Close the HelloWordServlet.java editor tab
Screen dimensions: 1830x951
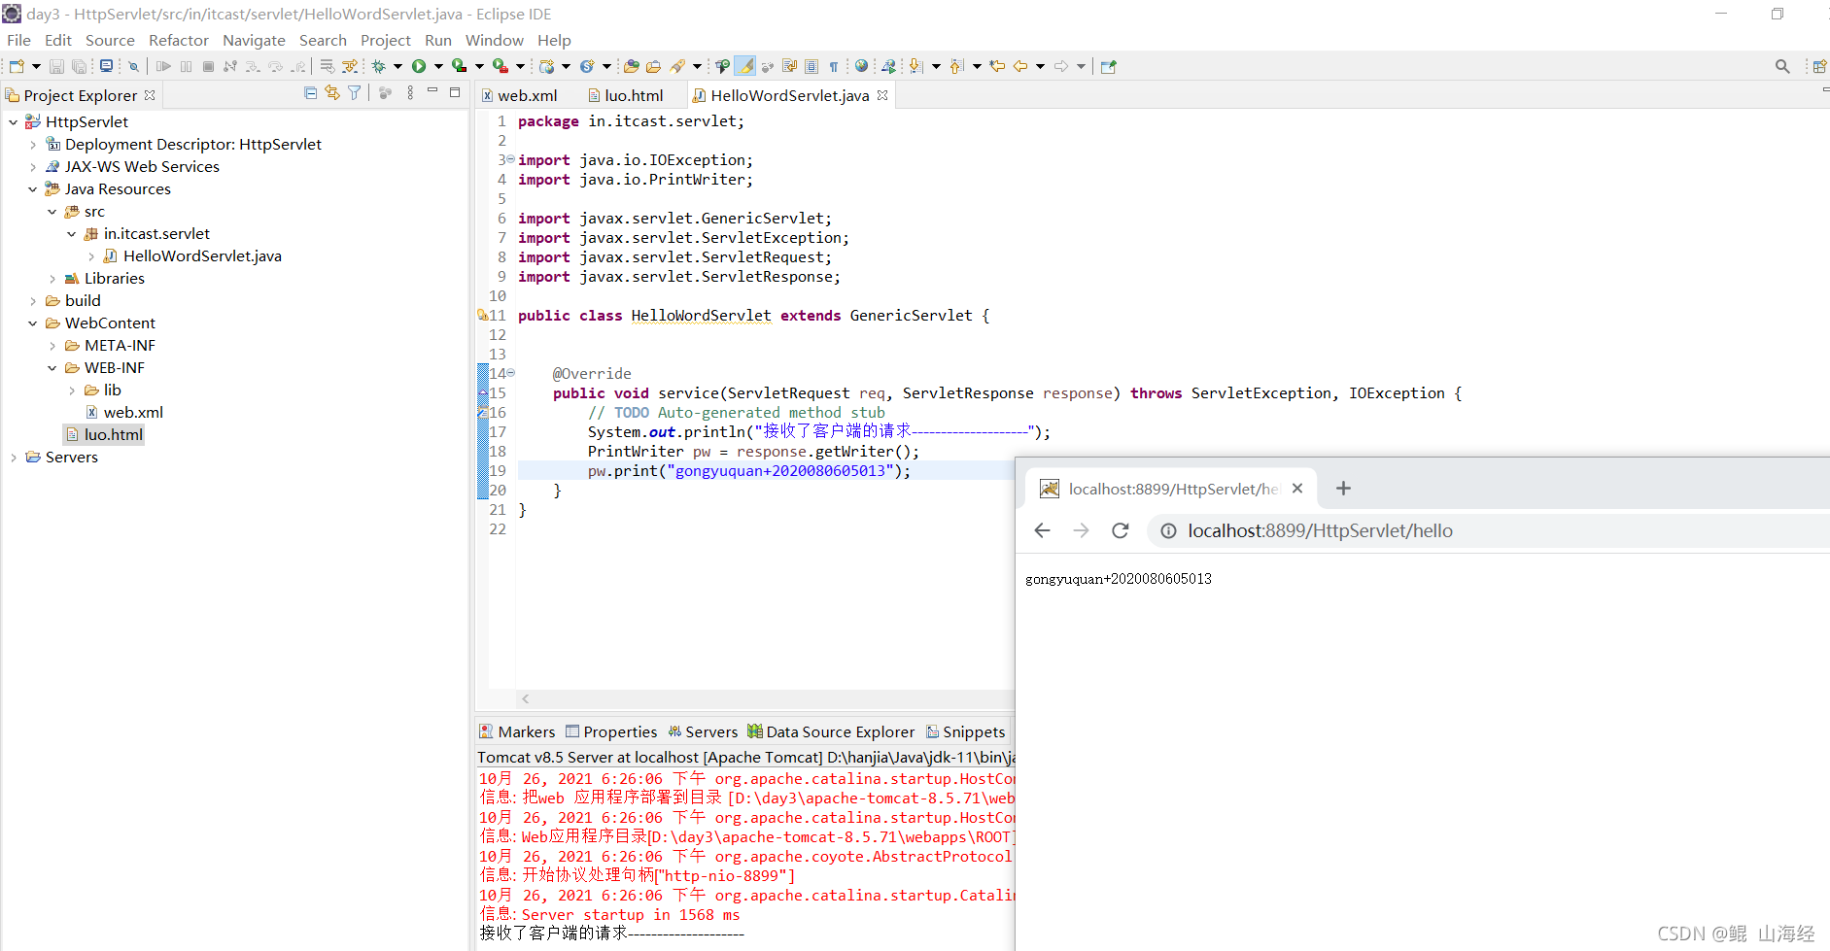[x=882, y=95]
